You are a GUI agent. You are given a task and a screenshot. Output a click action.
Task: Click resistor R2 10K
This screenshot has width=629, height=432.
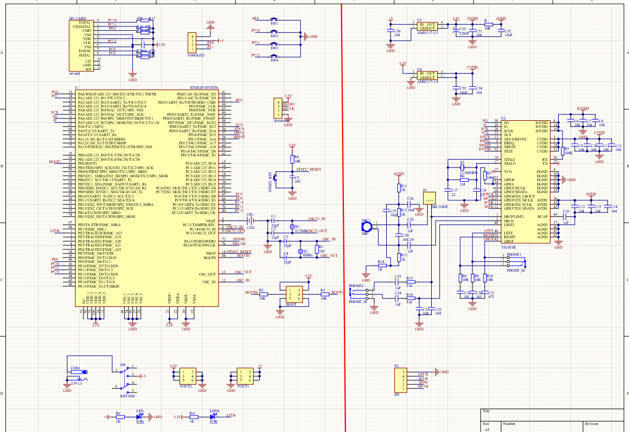pyautogui.click(x=263, y=294)
